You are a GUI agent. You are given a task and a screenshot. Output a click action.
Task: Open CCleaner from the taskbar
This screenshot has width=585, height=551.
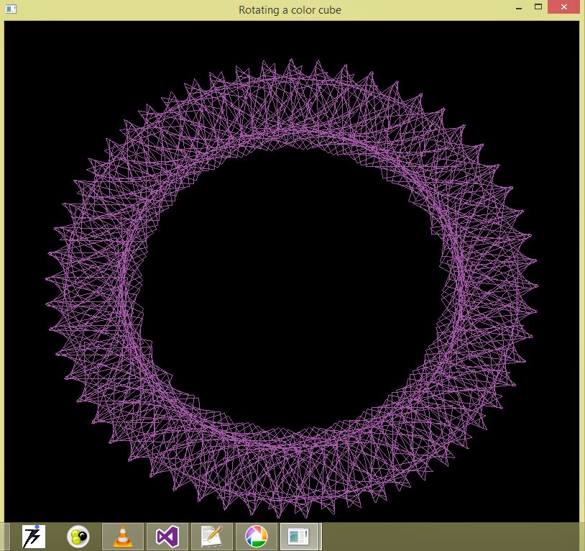pyautogui.click(x=78, y=536)
